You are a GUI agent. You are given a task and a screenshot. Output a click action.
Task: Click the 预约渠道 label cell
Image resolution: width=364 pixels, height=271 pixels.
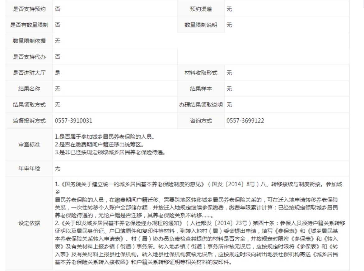[201, 9]
